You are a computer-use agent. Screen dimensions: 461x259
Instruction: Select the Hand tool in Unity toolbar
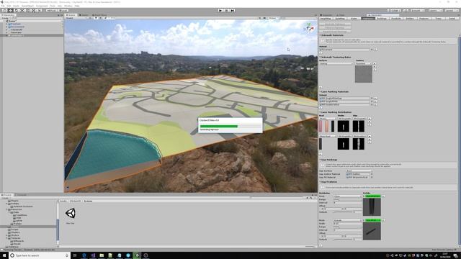4,10
